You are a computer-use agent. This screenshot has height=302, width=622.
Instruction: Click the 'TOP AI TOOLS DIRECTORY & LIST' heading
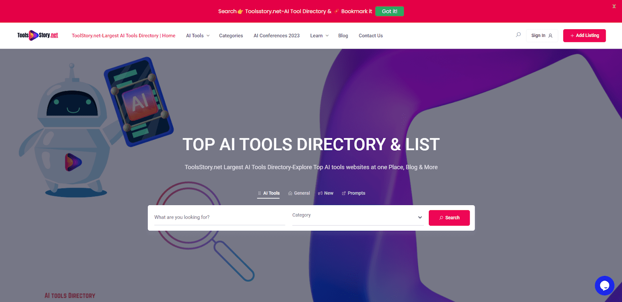pyautogui.click(x=311, y=144)
